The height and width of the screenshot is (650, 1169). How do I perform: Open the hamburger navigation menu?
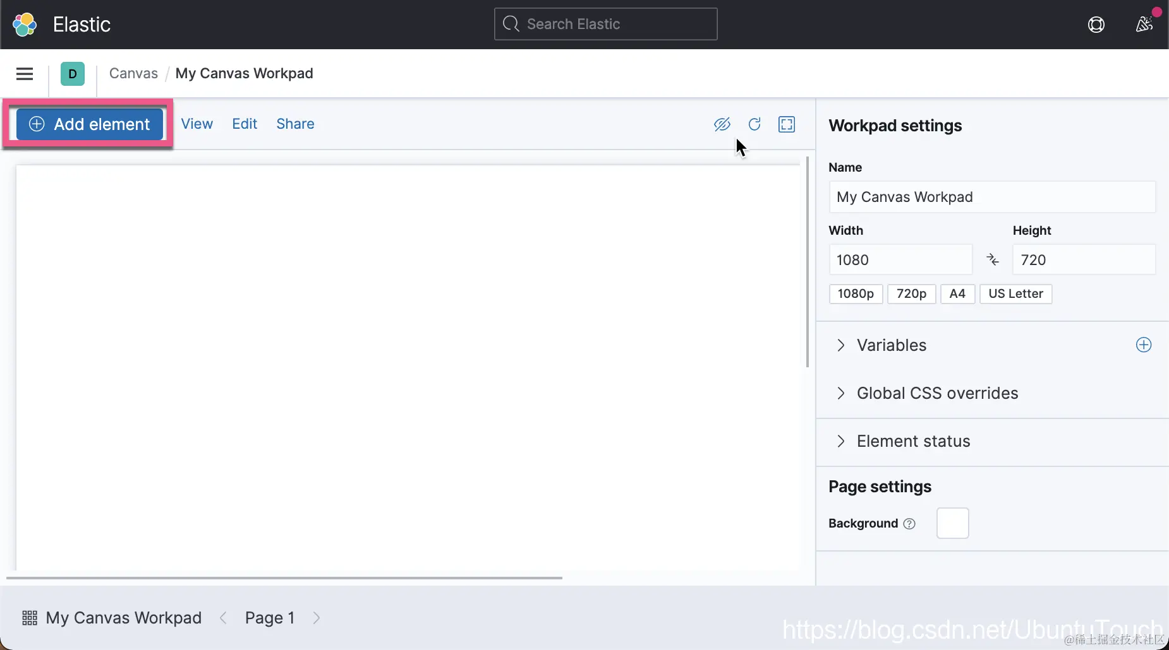25,74
